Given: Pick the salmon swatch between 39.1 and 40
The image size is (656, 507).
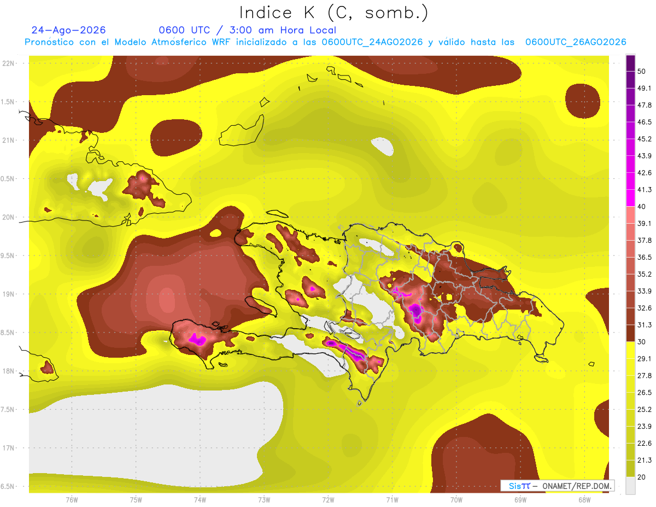Looking at the screenshot, I should pyautogui.click(x=630, y=215).
